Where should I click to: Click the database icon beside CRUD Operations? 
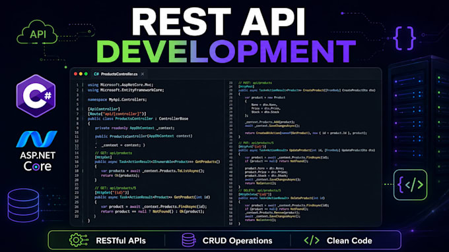coord(189,240)
